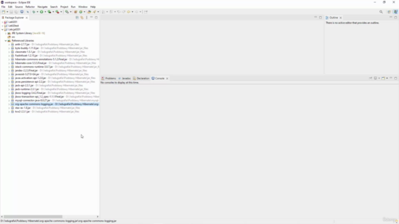Minimize the editor area
Viewport: 399px width, 224px height.
pyautogui.click(x=315, y=17)
